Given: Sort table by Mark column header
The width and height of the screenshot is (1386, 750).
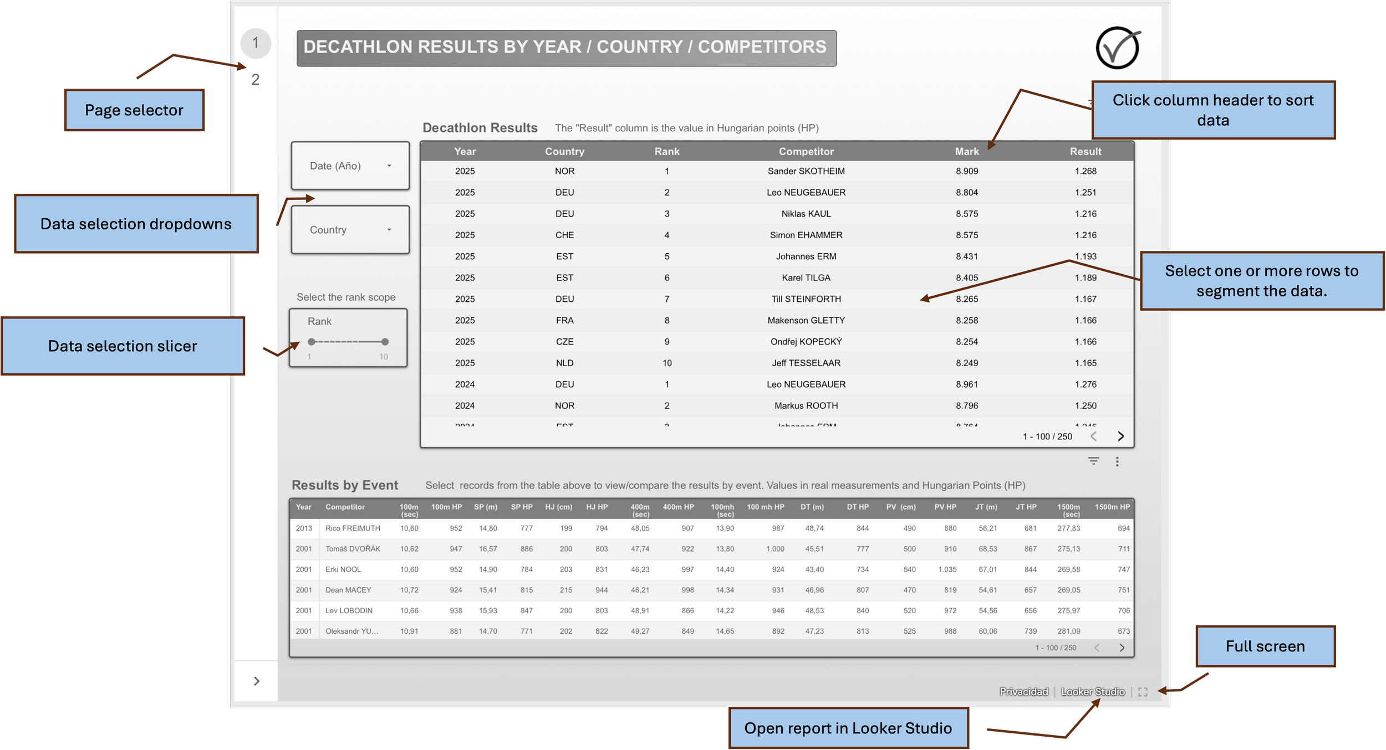Looking at the screenshot, I should (x=966, y=151).
